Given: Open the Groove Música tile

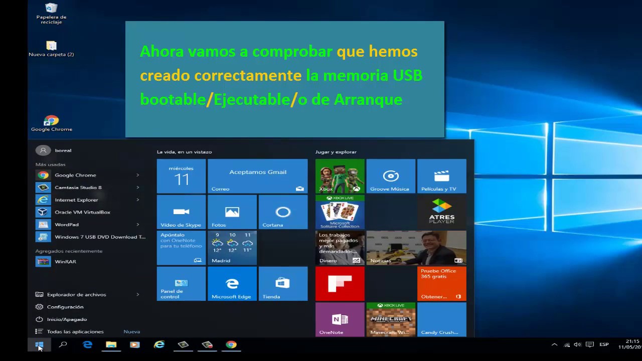Looking at the screenshot, I should (x=391, y=176).
